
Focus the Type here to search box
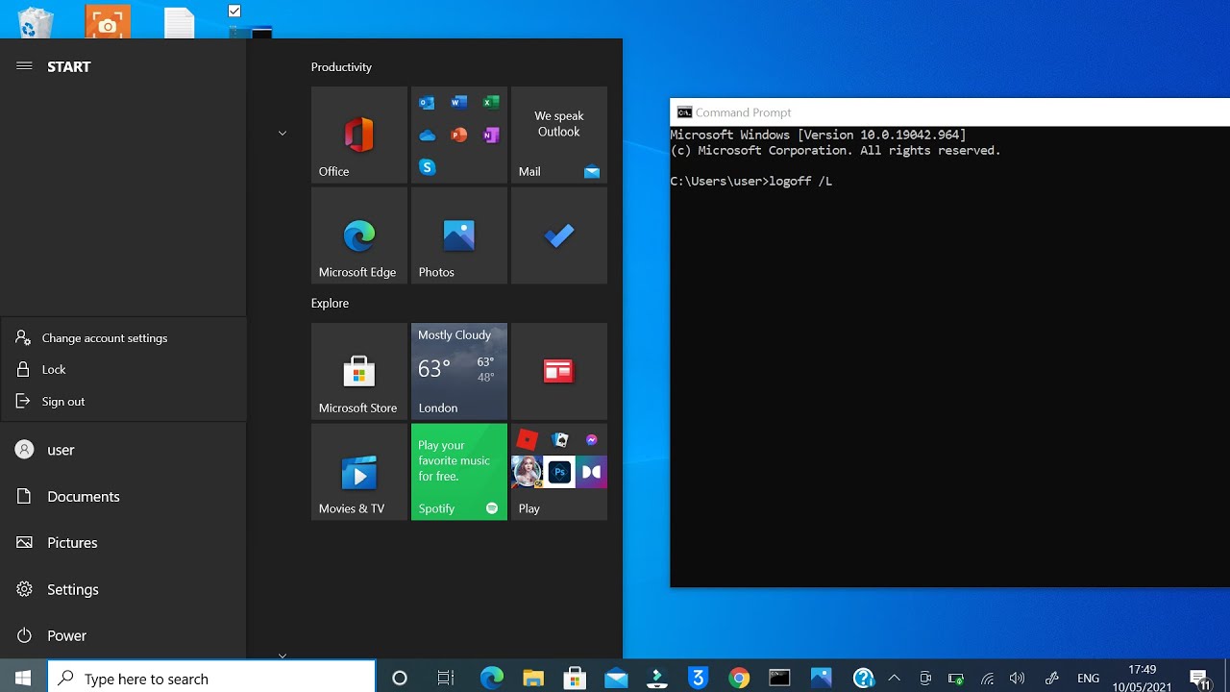click(211, 679)
